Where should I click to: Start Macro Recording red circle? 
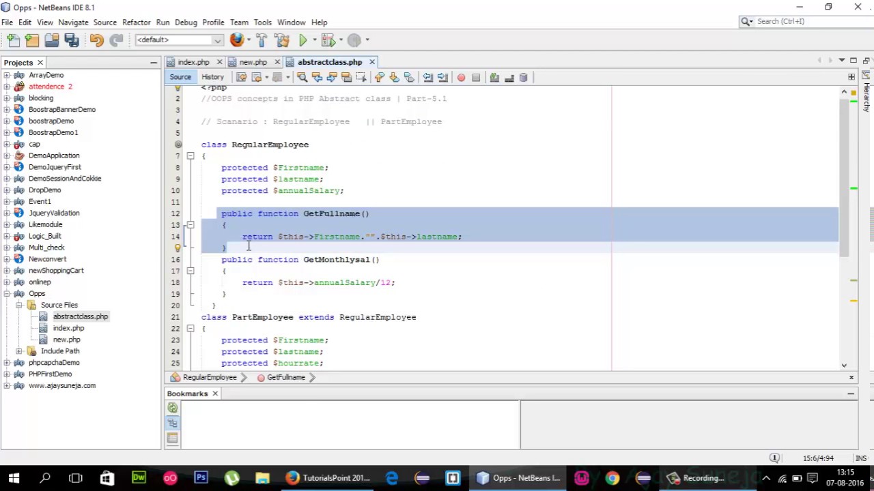click(461, 78)
